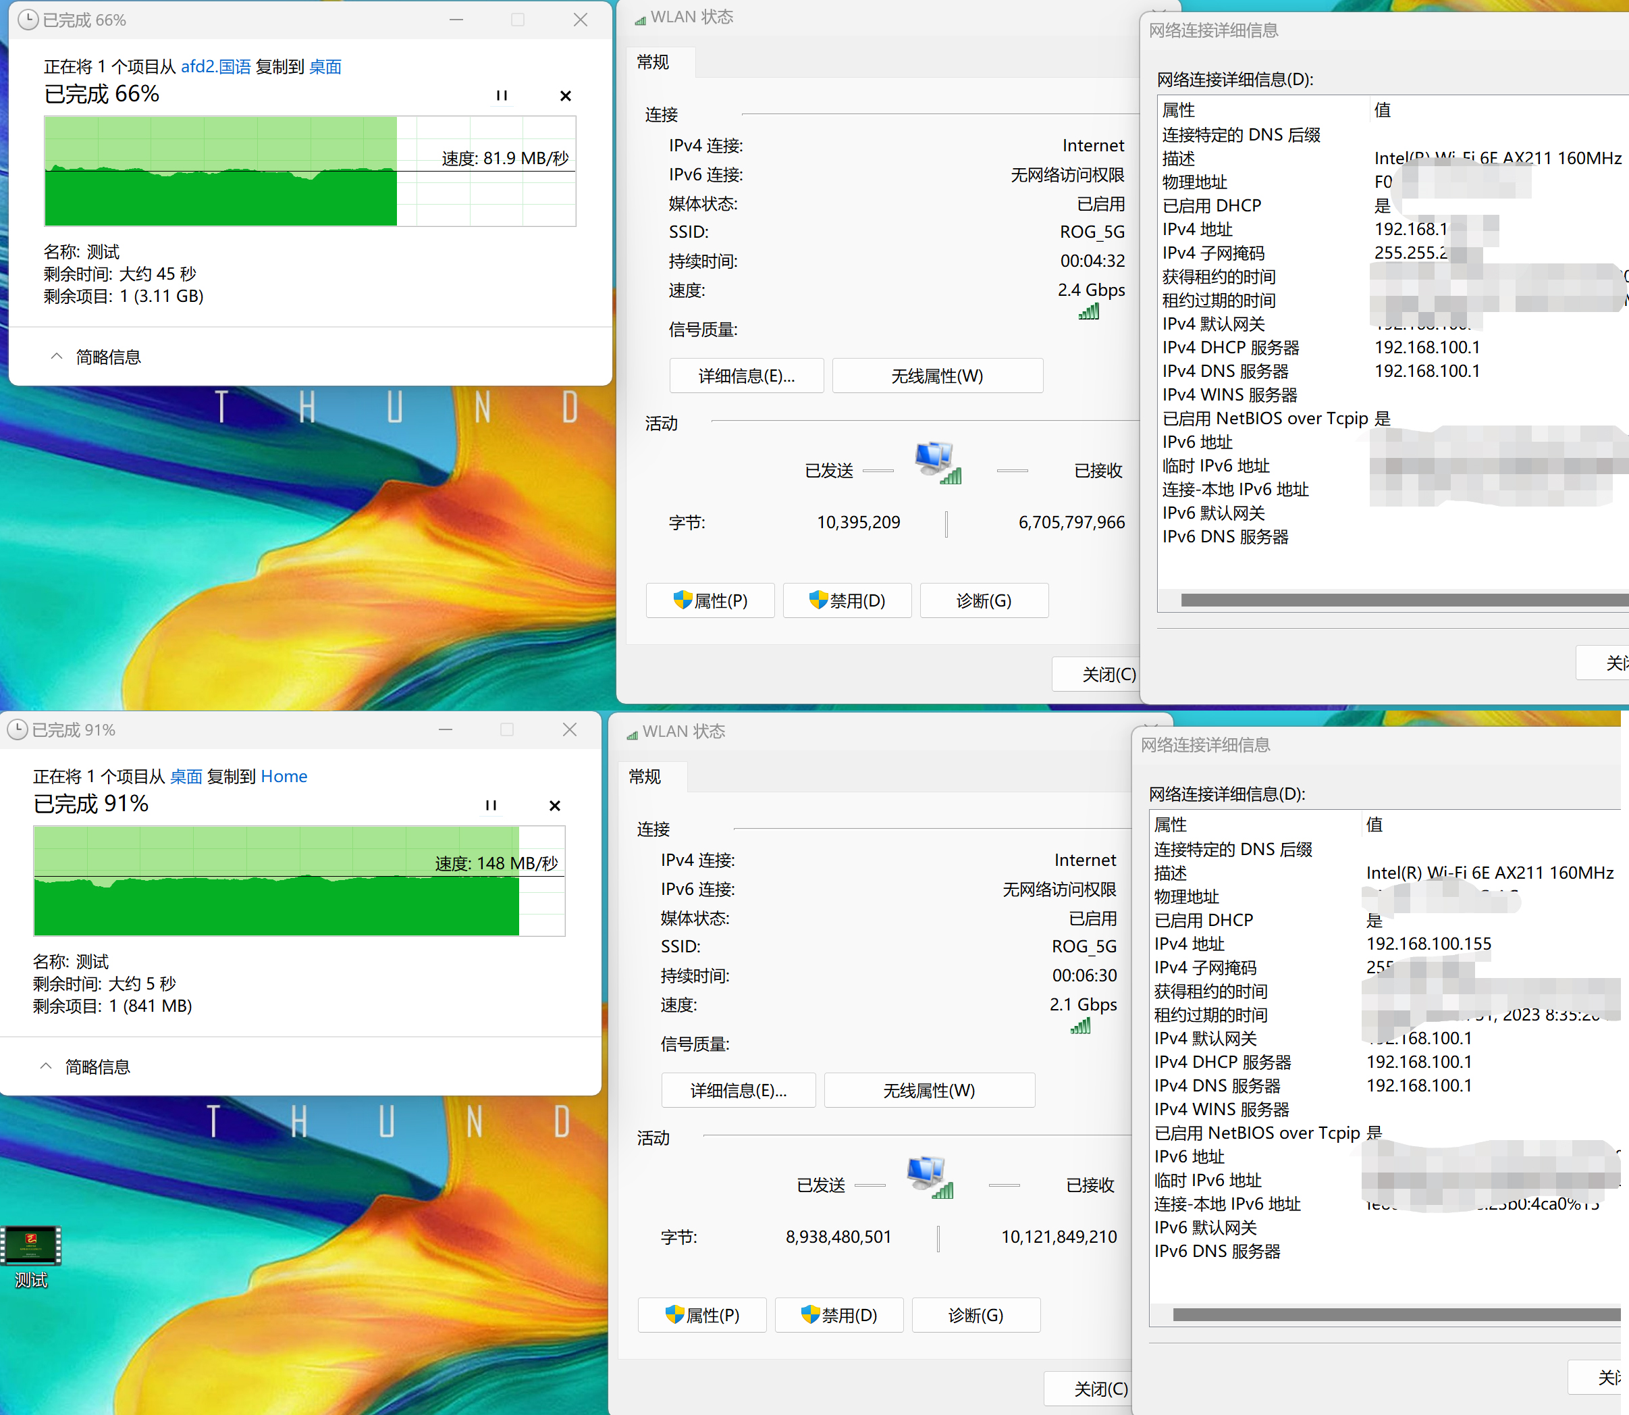Pause the 91% copy to Home
Image resolution: width=1629 pixels, height=1415 pixels.
pos(490,805)
